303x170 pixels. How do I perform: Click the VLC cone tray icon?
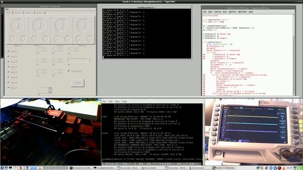284,168
